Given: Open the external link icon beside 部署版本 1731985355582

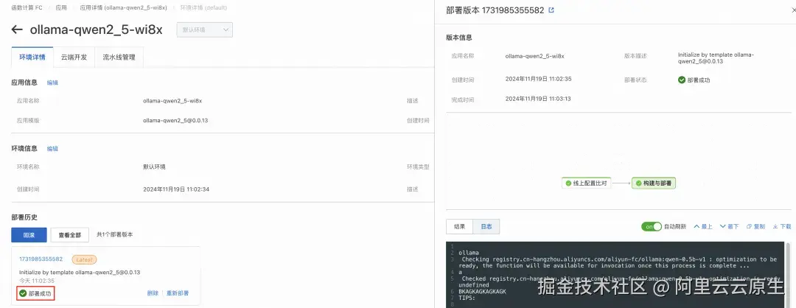Looking at the screenshot, I should tap(551, 10).
